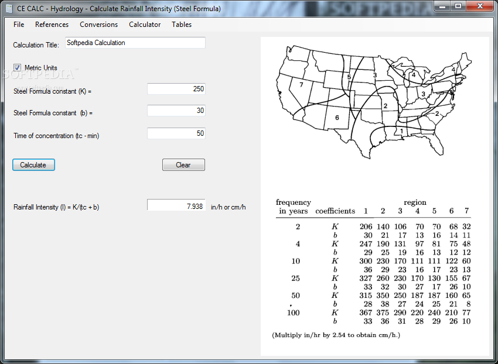Open the References menu
Viewport: 498px width, 364px height.
pyautogui.click(x=52, y=25)
